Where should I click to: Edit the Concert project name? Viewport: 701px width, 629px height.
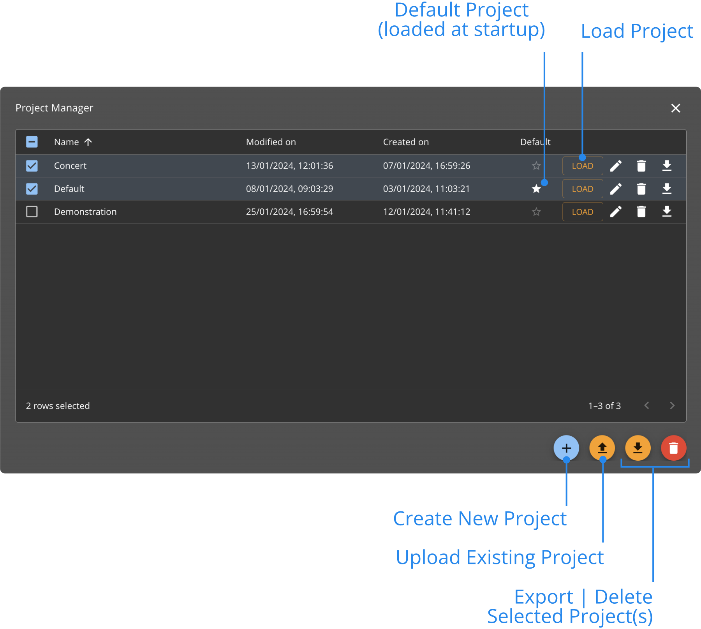click(x=616, y=166)
